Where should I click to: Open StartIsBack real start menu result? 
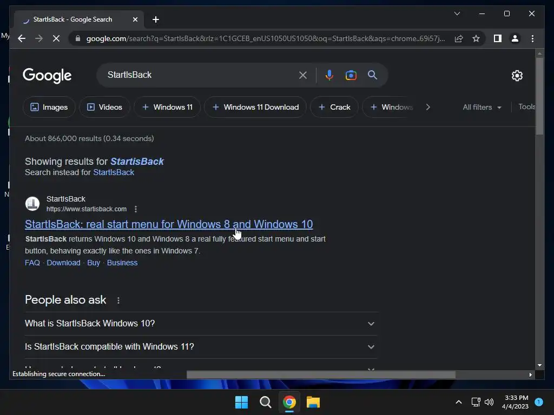pyautogui.click(x=169, y=224)
